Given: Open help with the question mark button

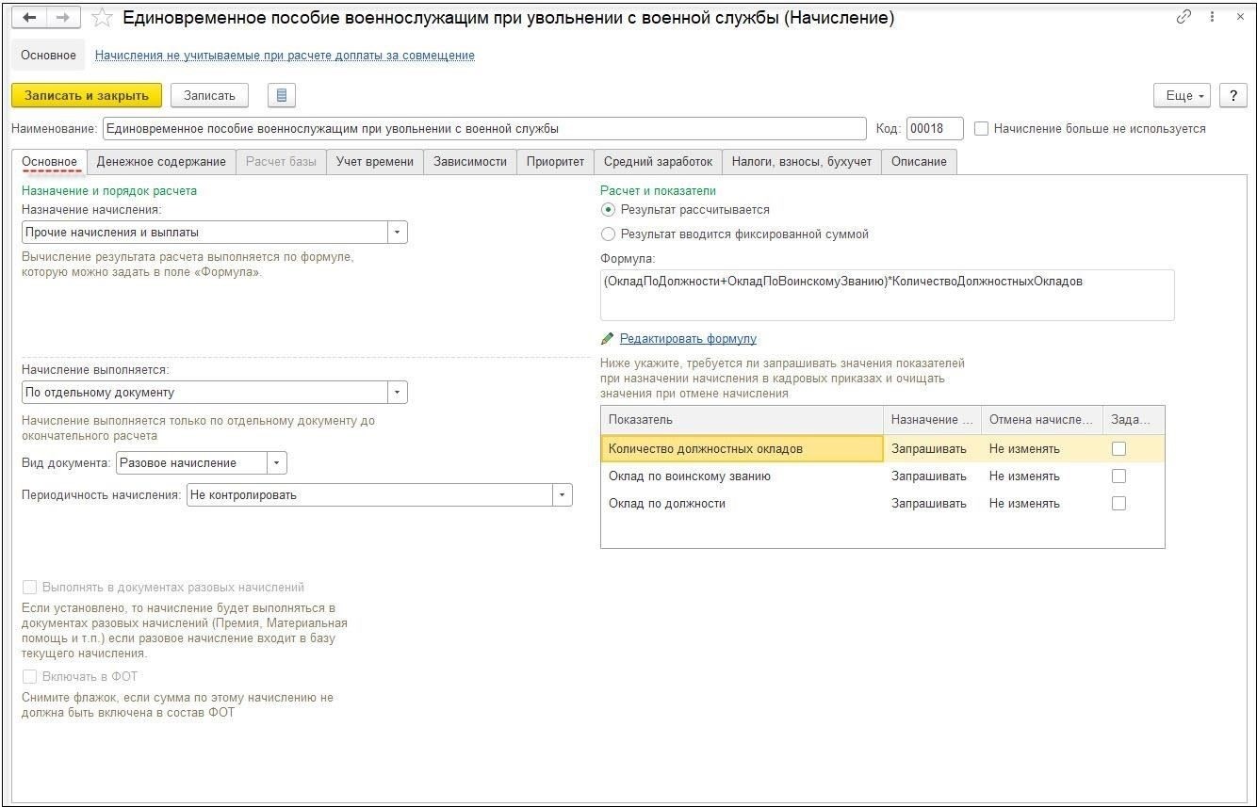Looking at the screenshot, I should pyautogui.click(x=1233, y=95).
